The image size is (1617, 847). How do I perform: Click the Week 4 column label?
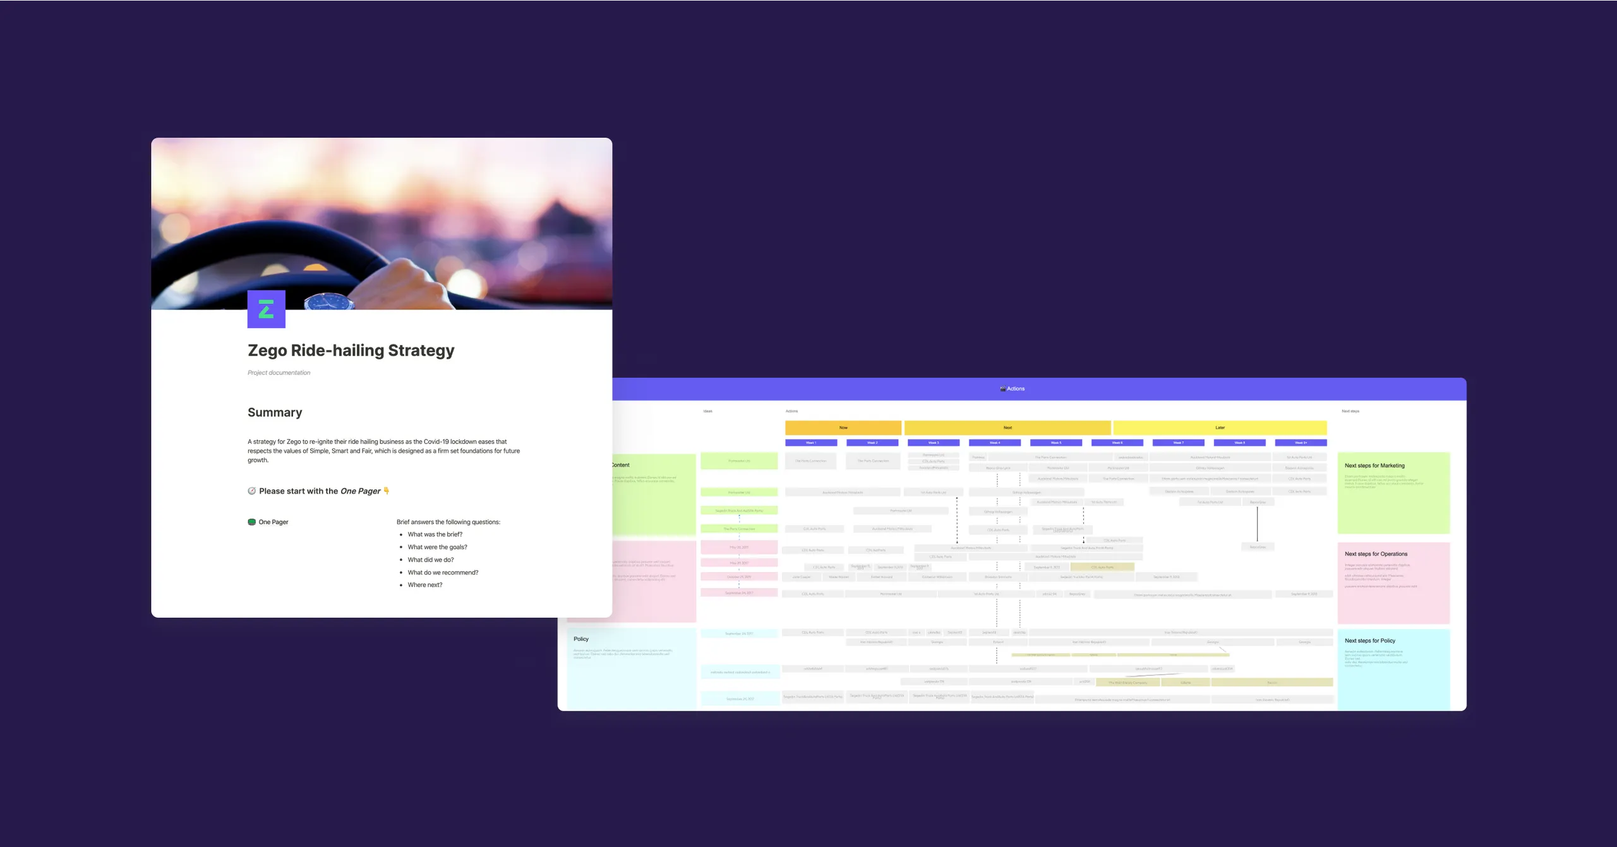994,443
